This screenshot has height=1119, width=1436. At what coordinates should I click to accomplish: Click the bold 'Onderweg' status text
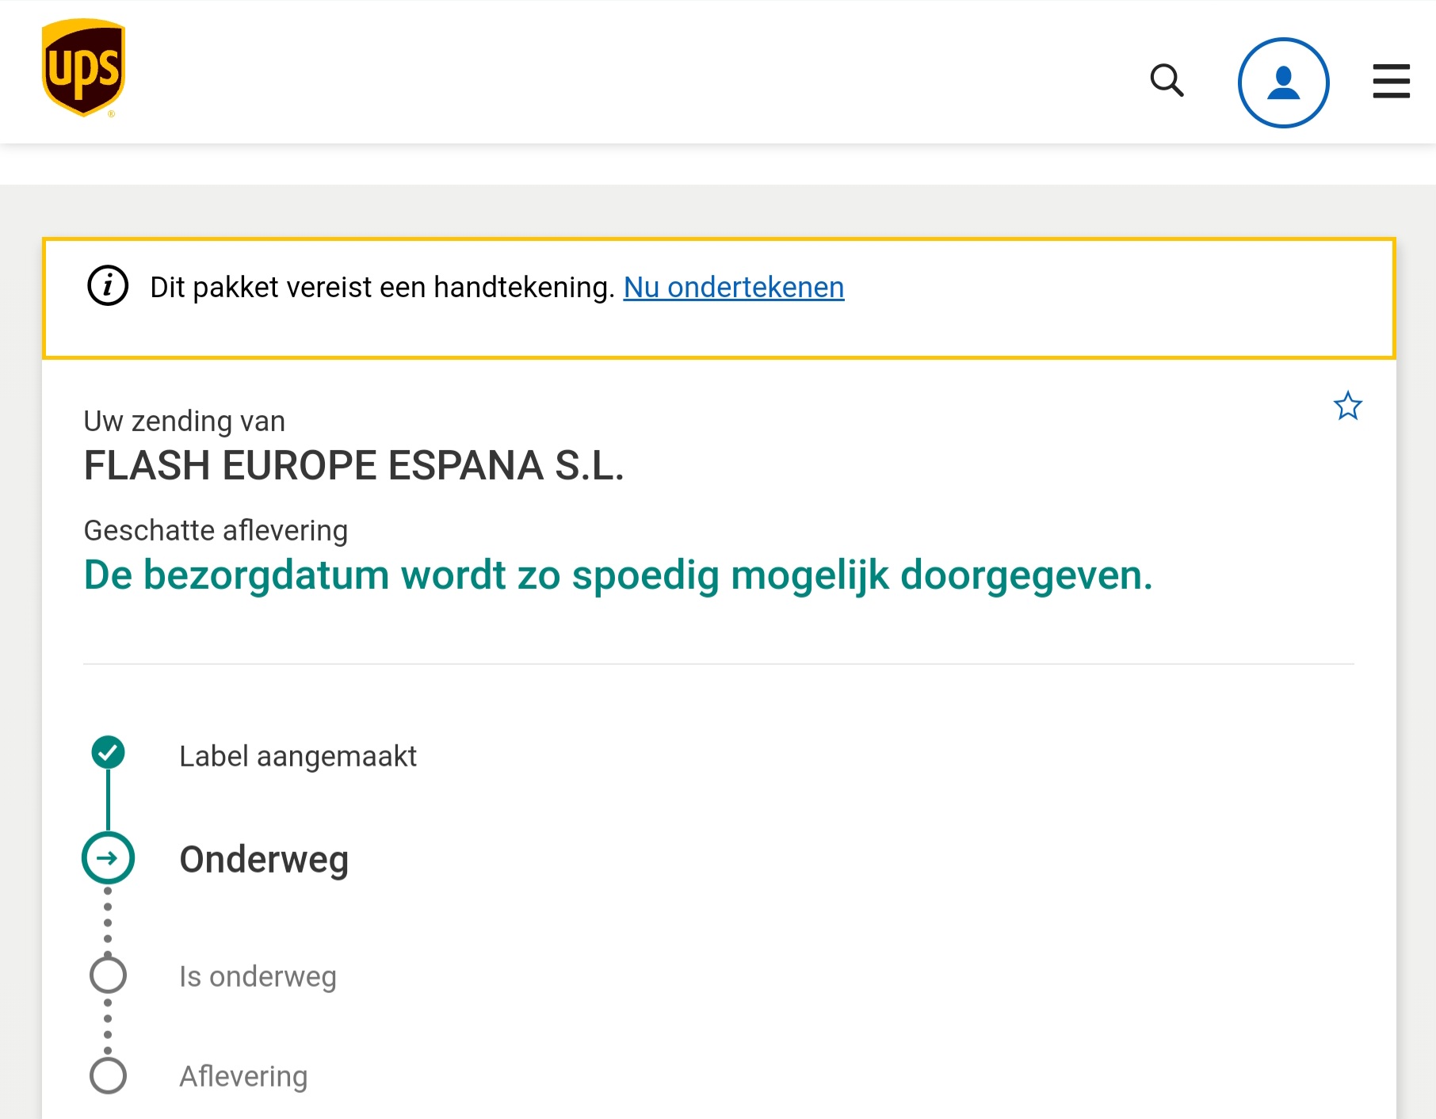[x=264, y=860]
